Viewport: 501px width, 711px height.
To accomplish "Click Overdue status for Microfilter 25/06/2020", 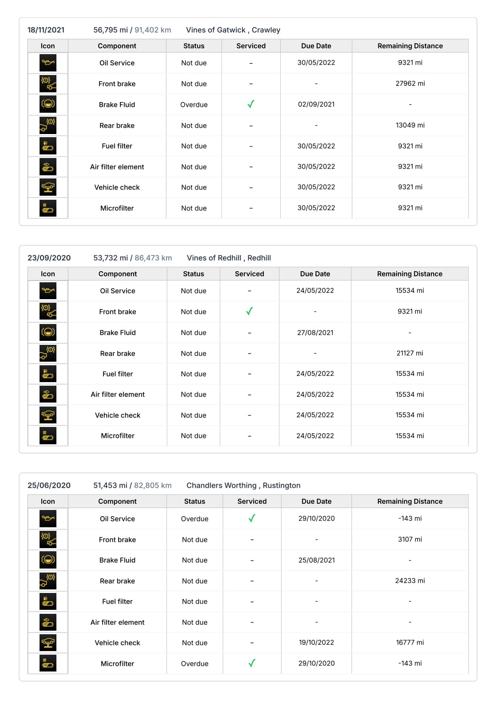I will pos(195,664).
